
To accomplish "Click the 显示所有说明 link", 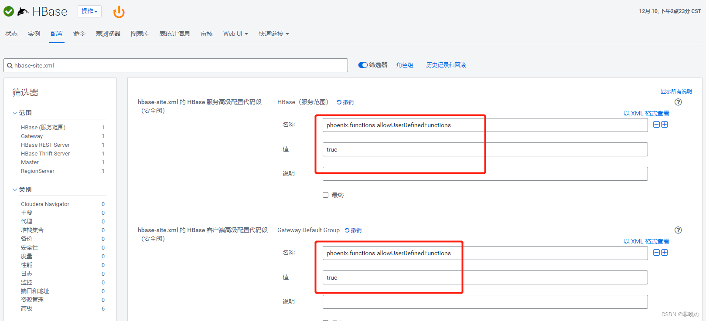I will [676, 91].
